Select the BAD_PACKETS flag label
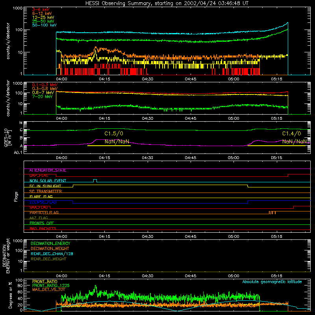 click(43, 228)
